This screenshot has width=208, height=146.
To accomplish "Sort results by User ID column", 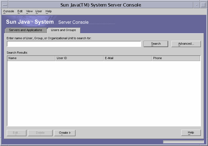I will pos(79,58).
